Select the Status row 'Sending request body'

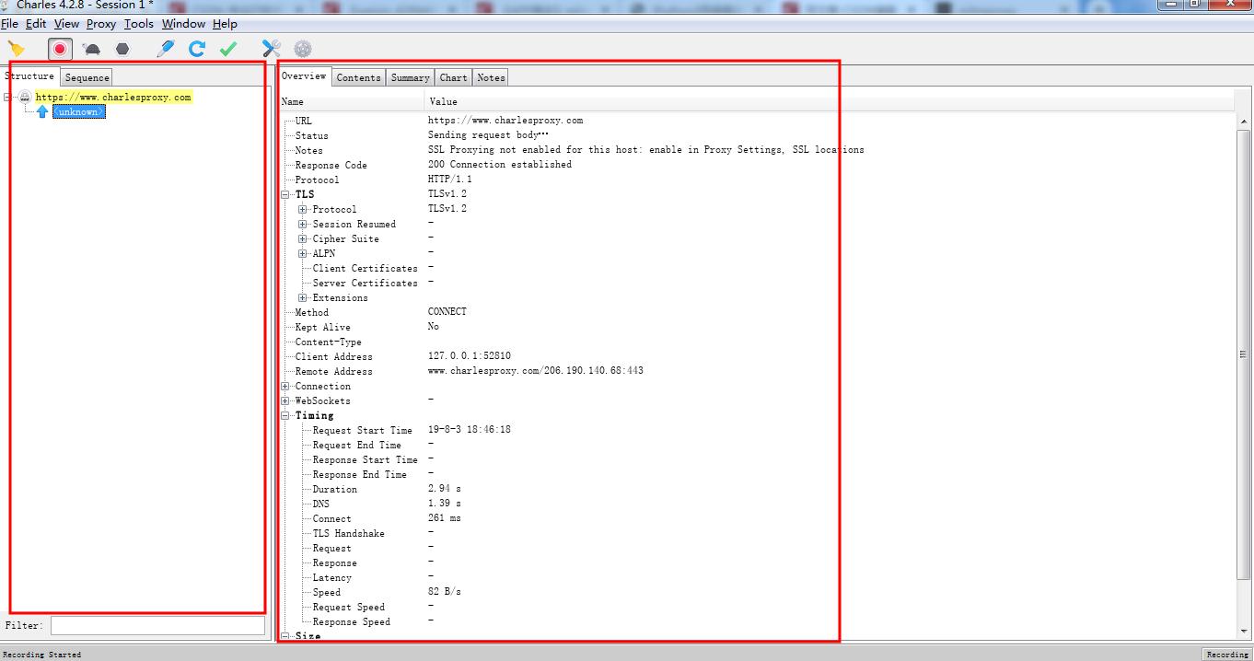tap(756, 135)
